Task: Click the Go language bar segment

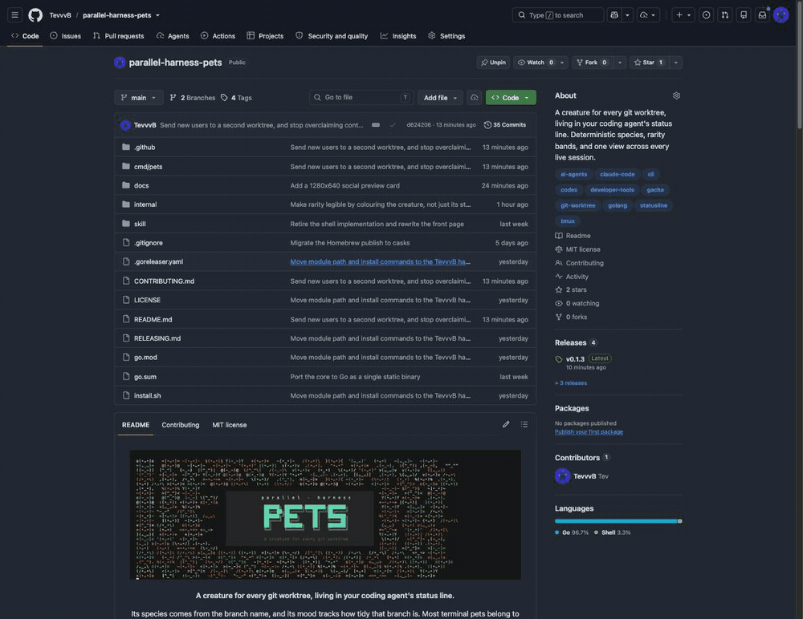Action: tap(616, 521)
